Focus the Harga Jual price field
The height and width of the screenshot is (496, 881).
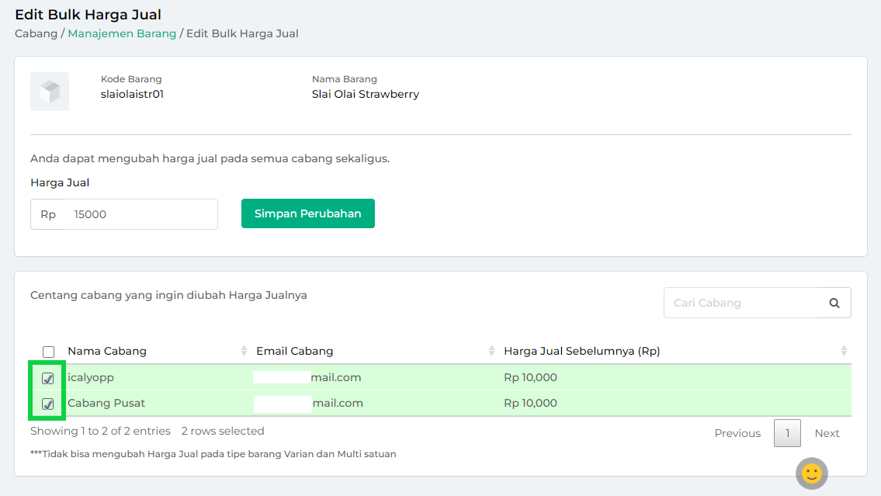pyautogui.click(x=140, y=214)
